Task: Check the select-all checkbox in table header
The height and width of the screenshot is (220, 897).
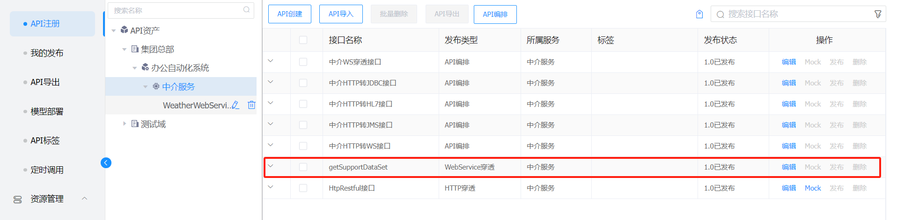Action: tap(303, 40)
